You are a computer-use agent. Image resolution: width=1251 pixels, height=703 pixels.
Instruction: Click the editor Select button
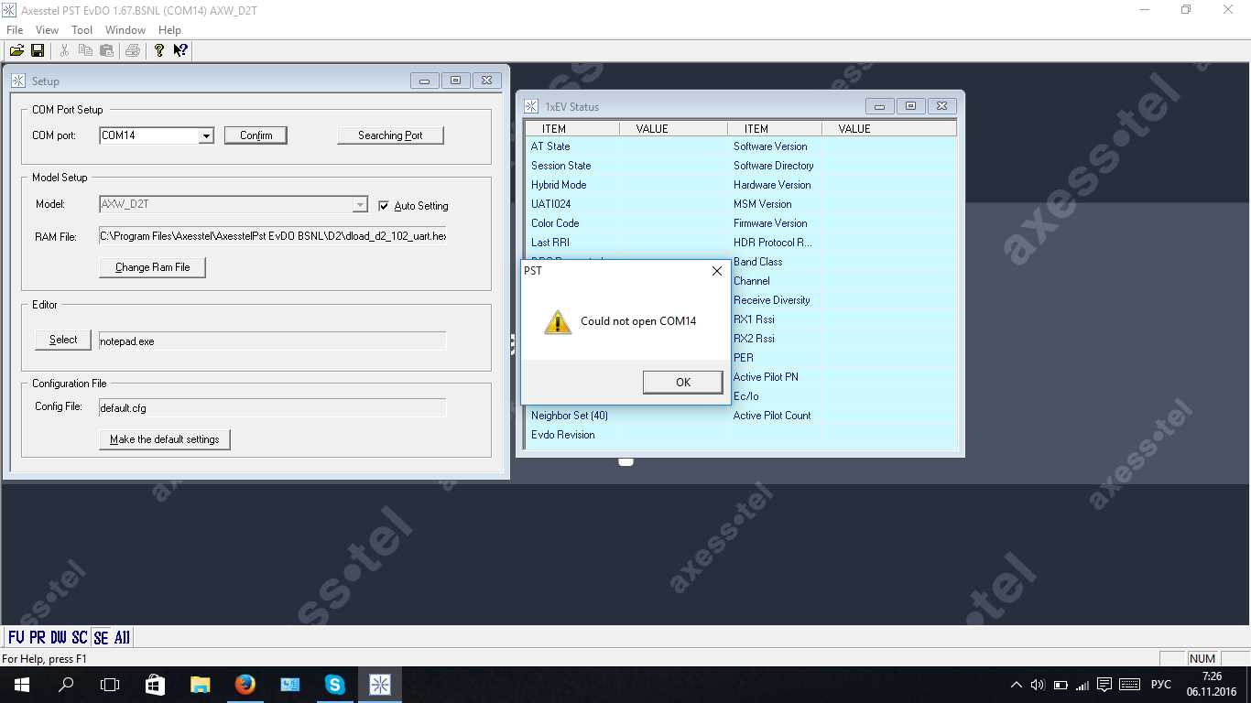pos(63,340)
